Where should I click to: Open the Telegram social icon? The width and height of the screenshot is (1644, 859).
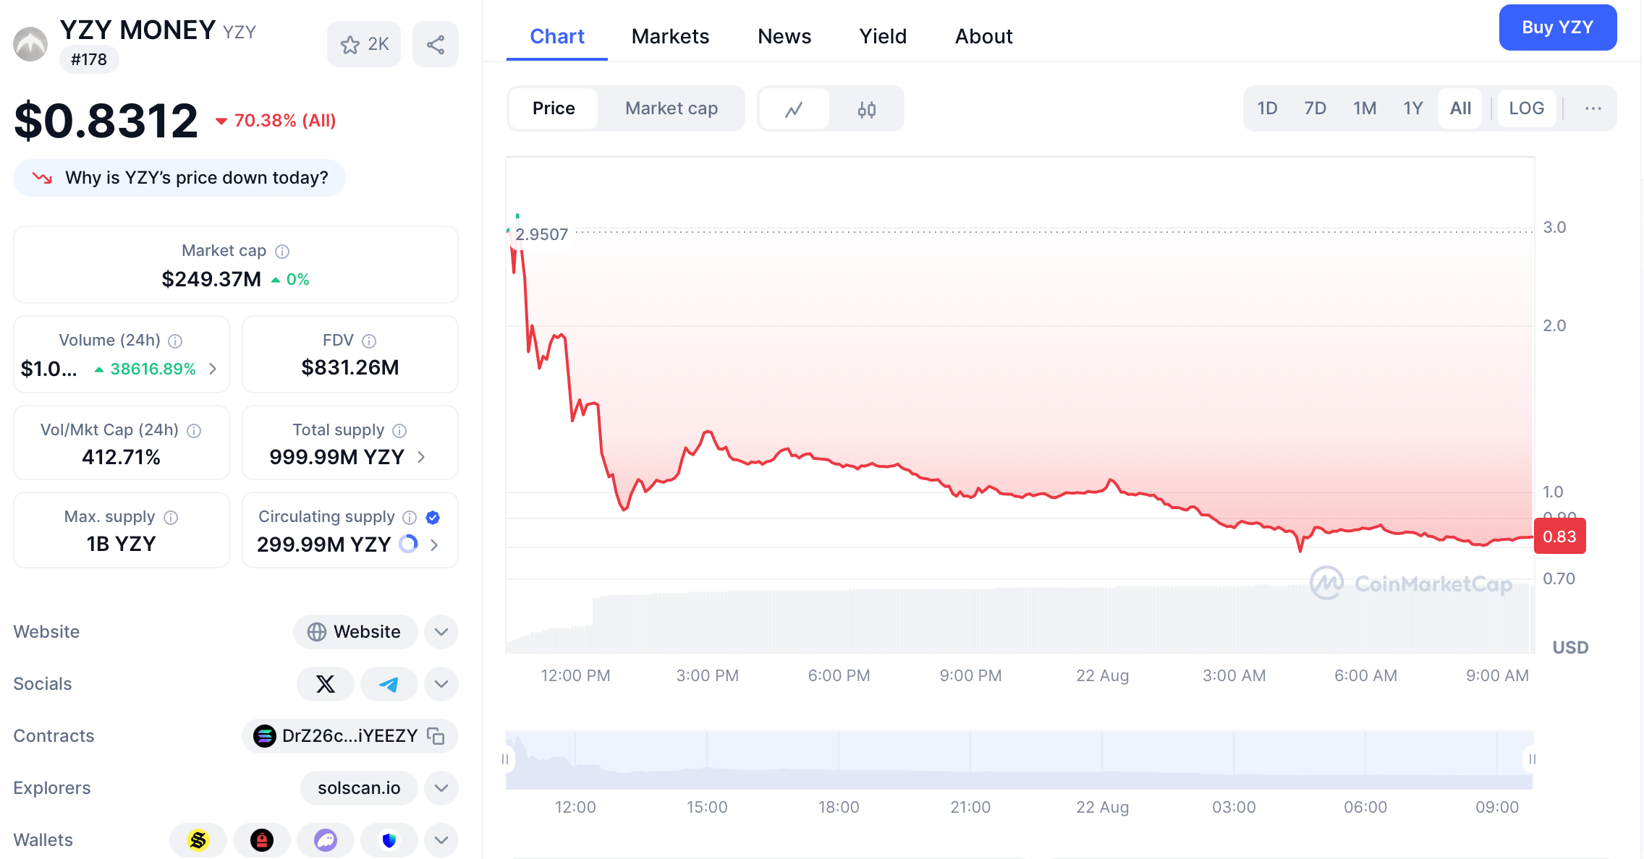389,684
